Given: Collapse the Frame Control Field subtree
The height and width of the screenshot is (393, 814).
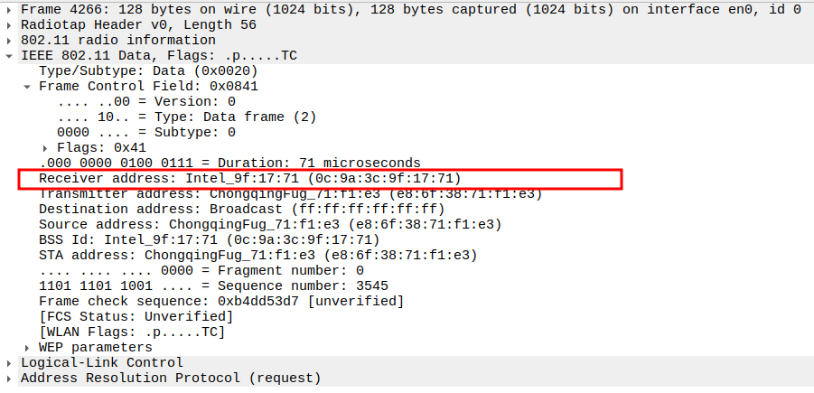Looking at the screenshot, I should [28, 87].
